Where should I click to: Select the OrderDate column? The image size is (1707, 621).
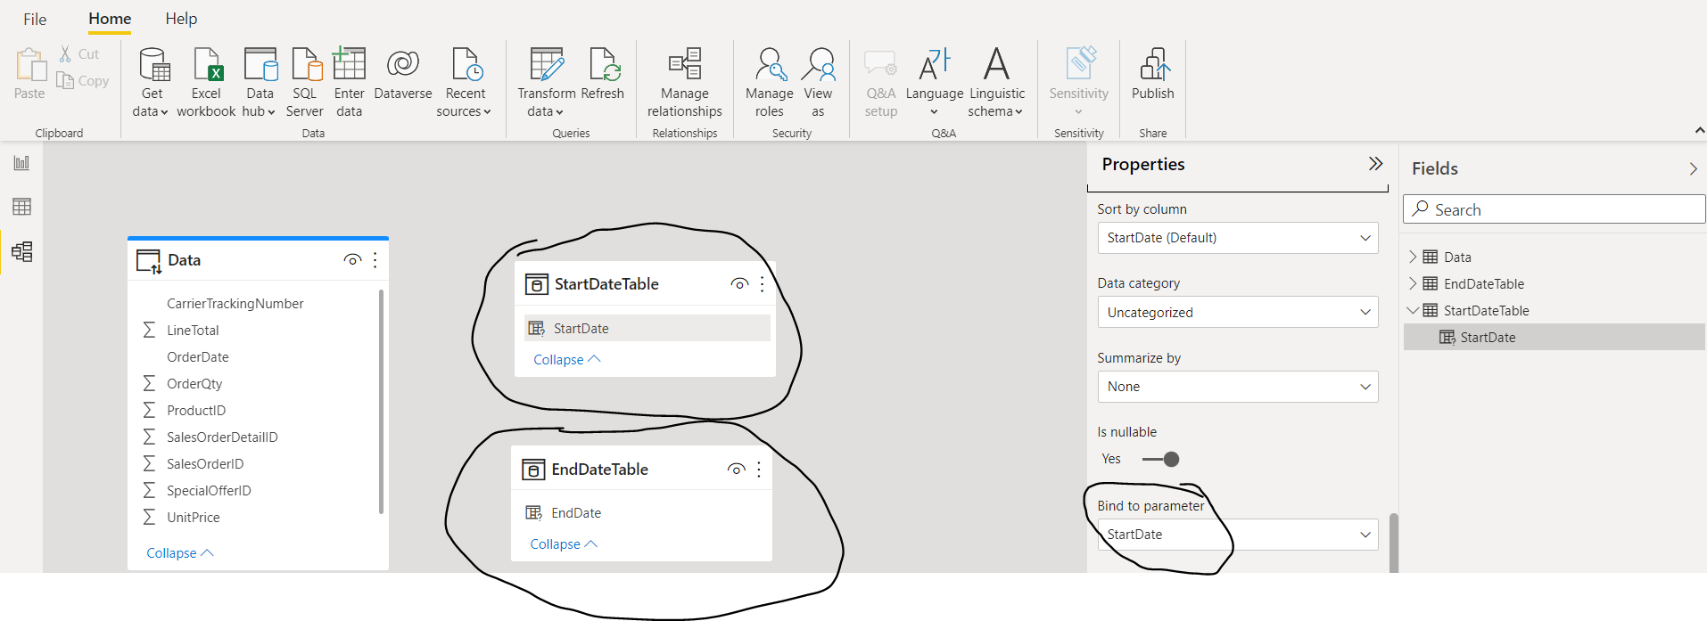(198, 357)
